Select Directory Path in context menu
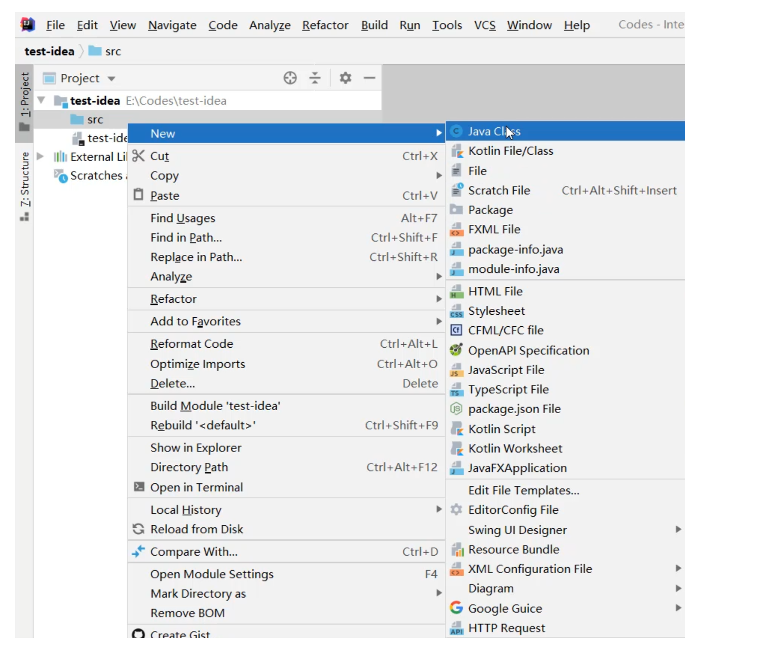Image resolution: width=767 pixels, height=648 pixels. tap(286, 467)
